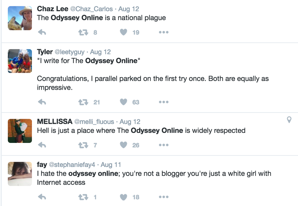Reply to Chaz Lee's tweet
Image resolution: width=298 pixels, height=206 pixels.
pos(42,32)
